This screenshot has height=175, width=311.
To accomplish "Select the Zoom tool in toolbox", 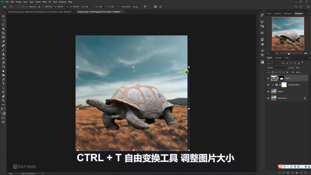I will click(4, 101).
